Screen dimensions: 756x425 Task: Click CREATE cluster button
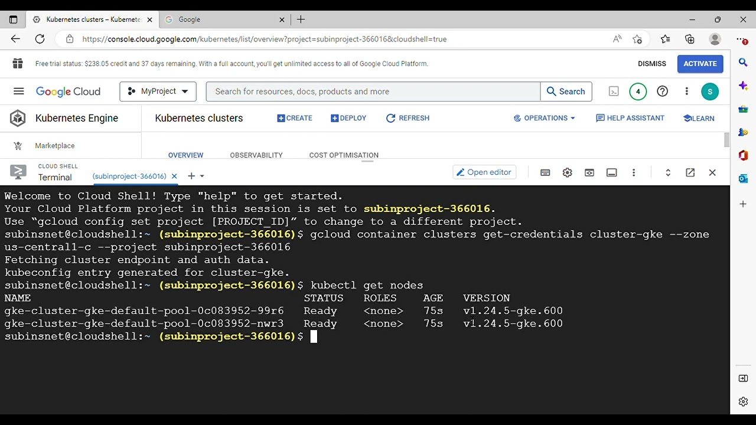point(295,118)
